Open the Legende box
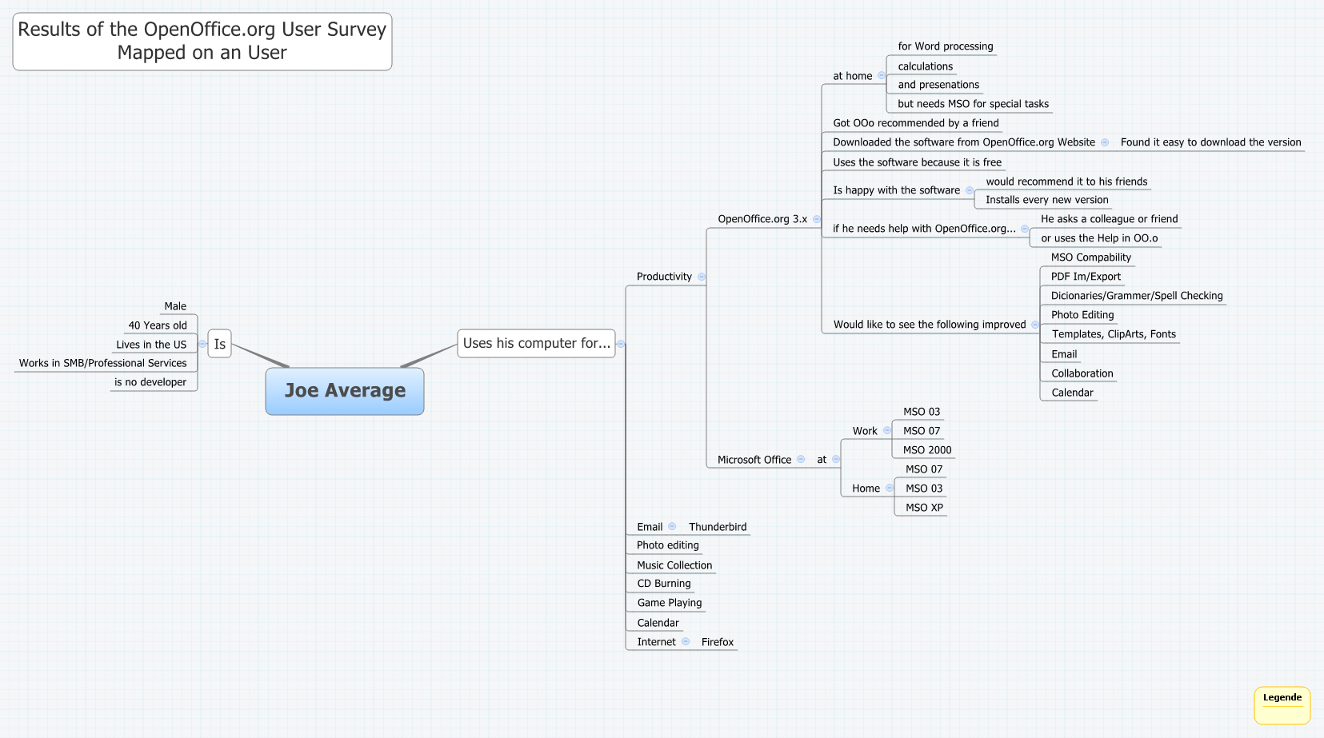 click(1282, 704)
